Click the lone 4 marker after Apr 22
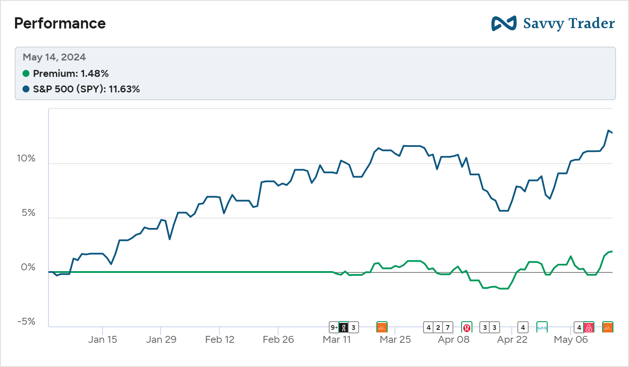Image resolution: width=629 pixels, height=367 pixels. [523, 327]
